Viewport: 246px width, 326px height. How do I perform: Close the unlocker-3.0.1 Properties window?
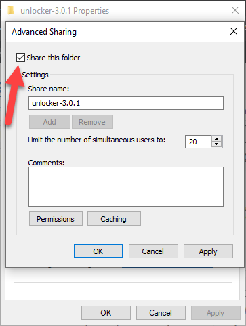(235, 10)
